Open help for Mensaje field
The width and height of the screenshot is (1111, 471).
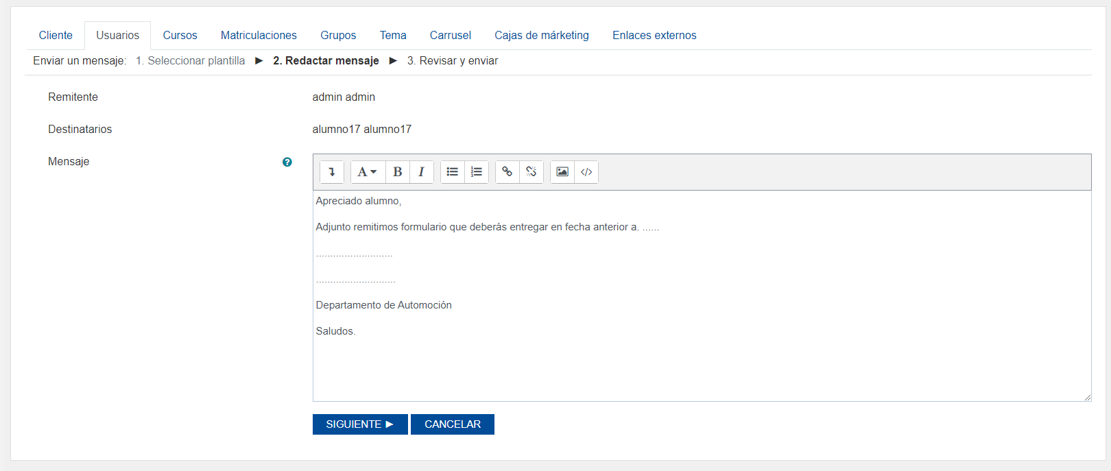coord(287,162)
